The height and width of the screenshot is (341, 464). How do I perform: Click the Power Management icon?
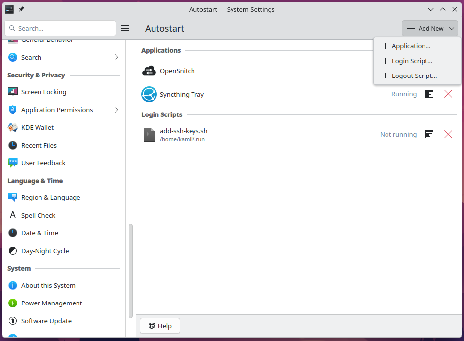tap(12, 303)
